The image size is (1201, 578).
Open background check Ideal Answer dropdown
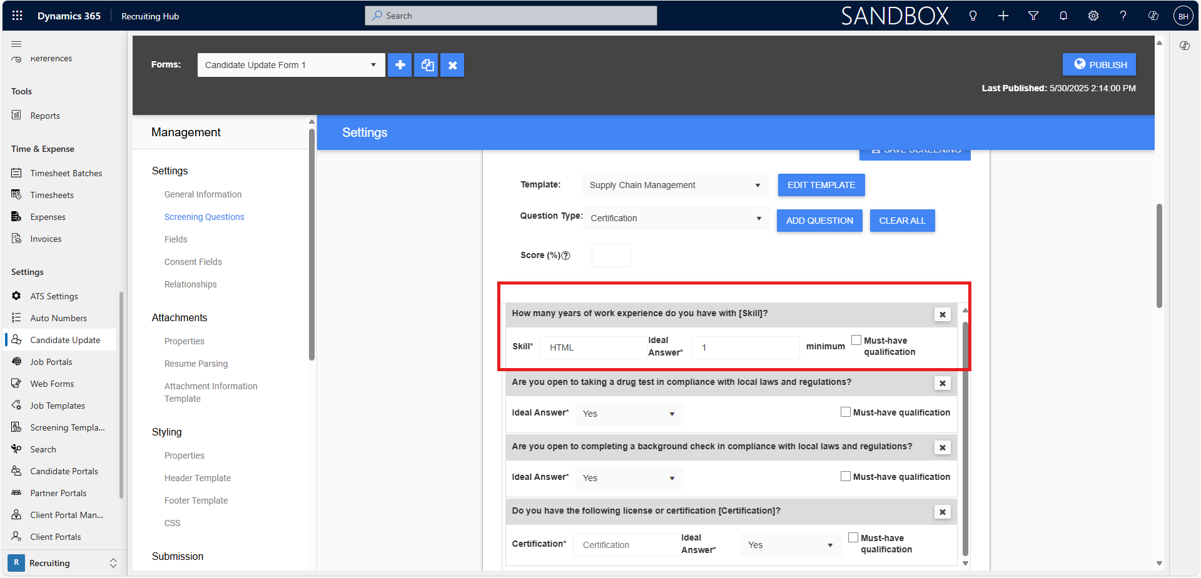[629, 478]
